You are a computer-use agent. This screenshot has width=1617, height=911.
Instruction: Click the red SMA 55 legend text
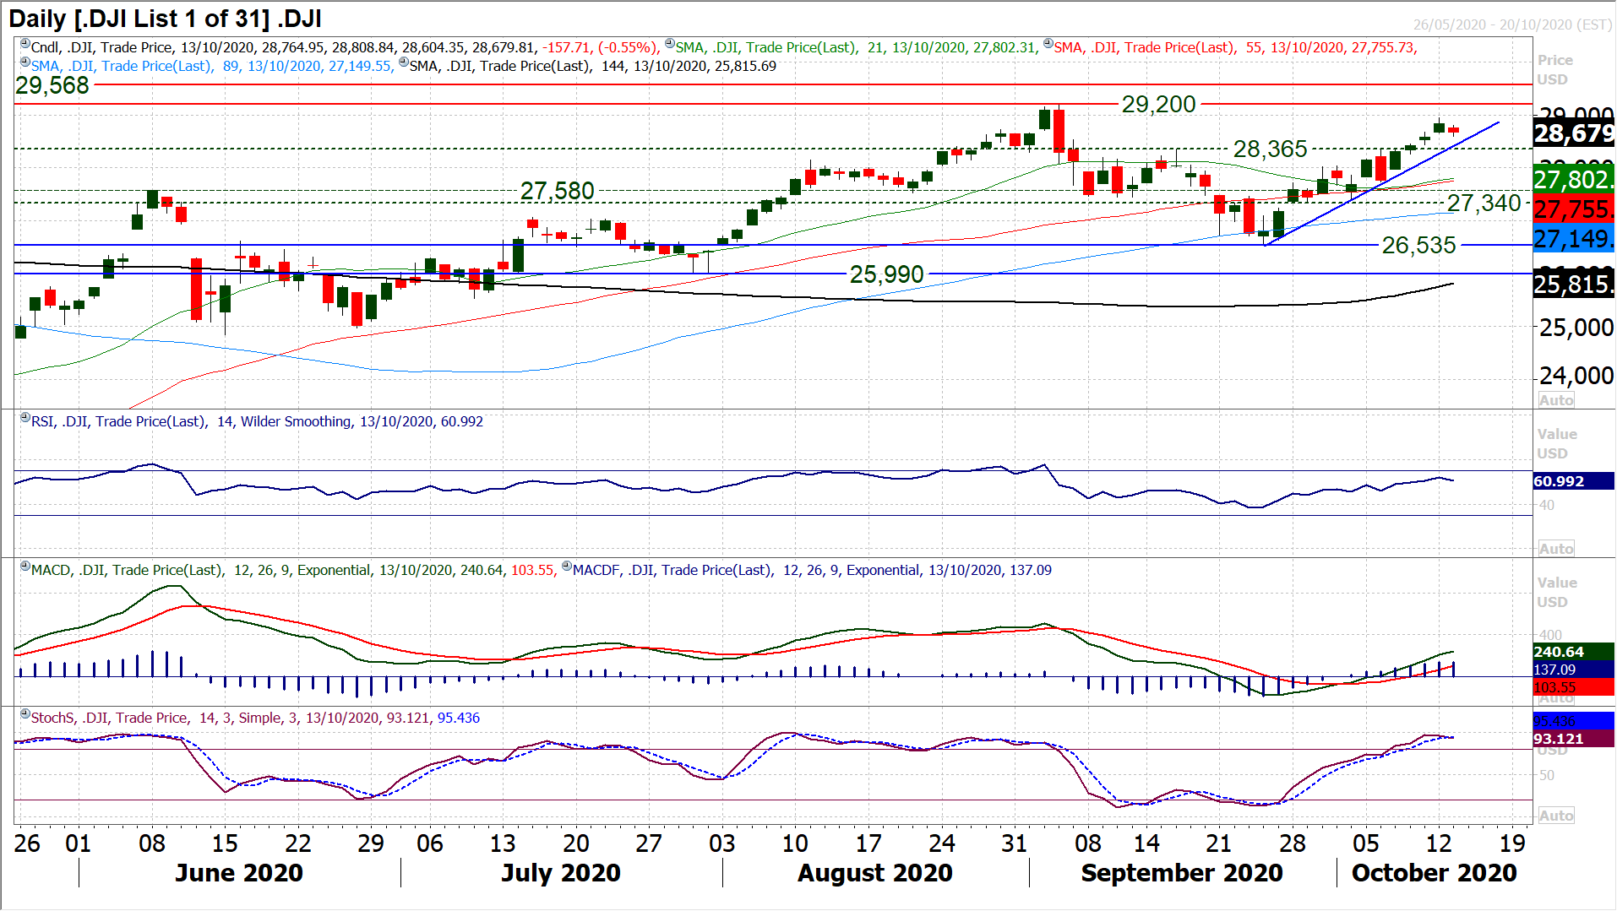coord(1235,47)
